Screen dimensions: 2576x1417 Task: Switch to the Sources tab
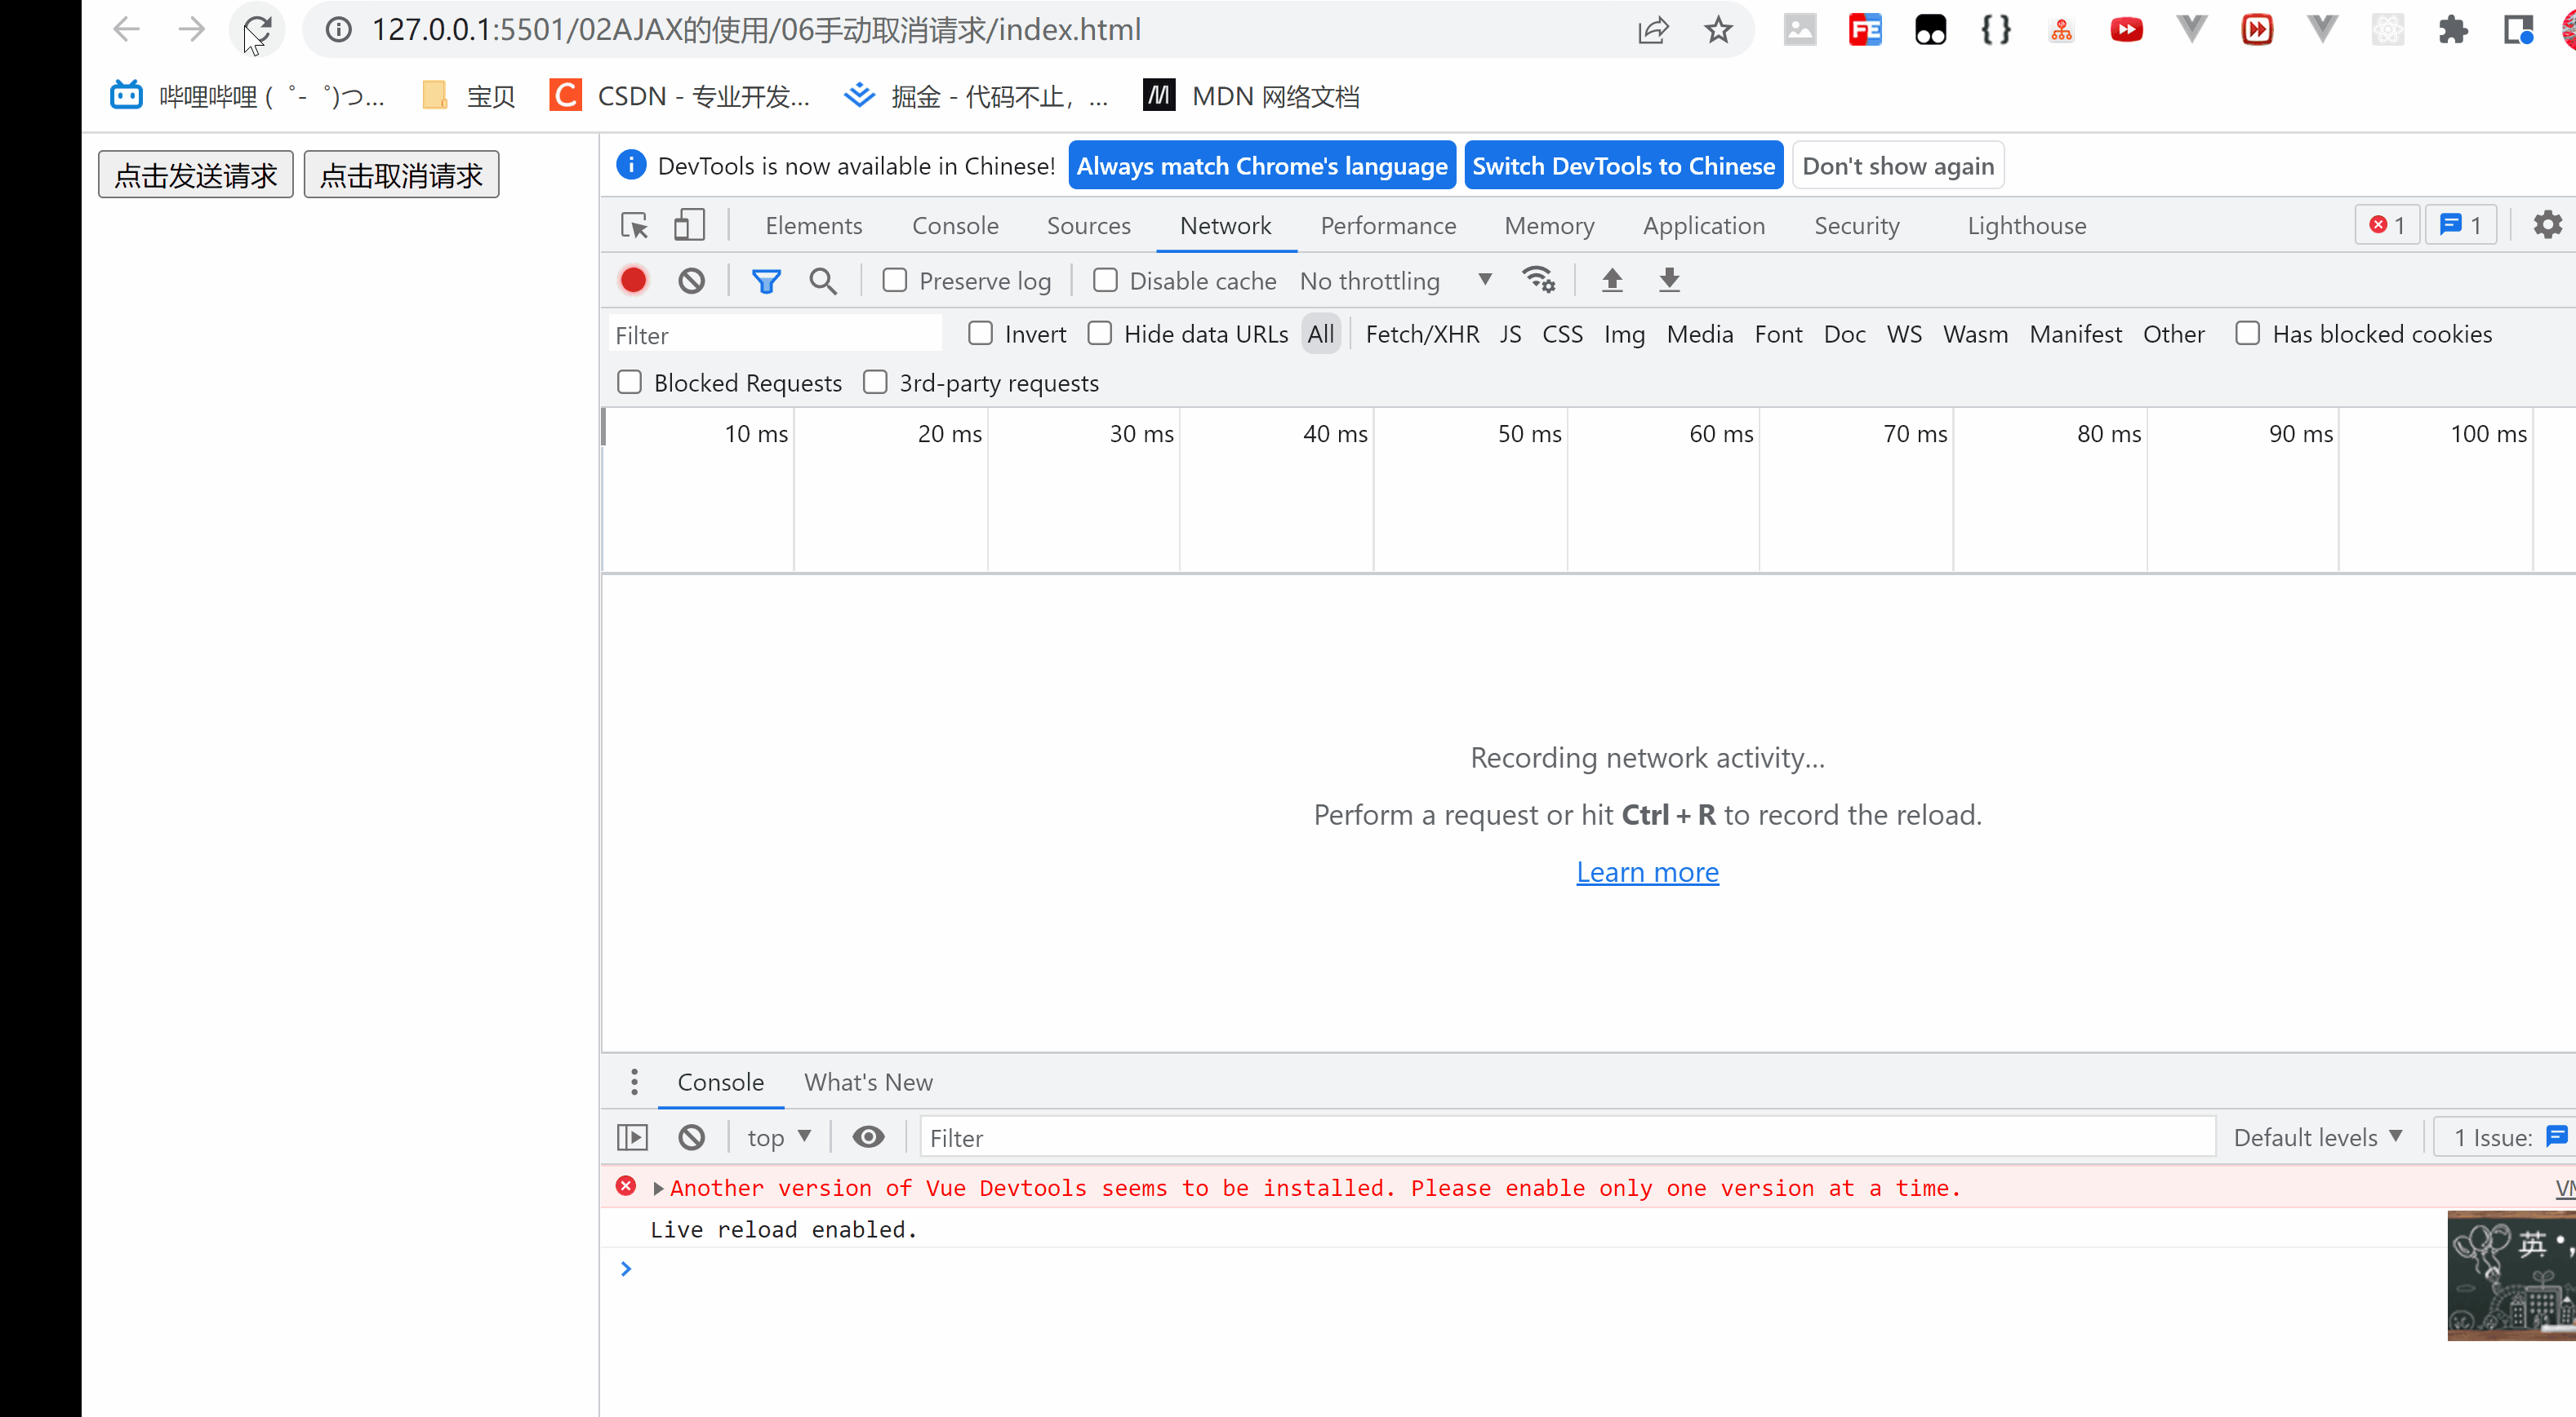[x=1088, y=226]
